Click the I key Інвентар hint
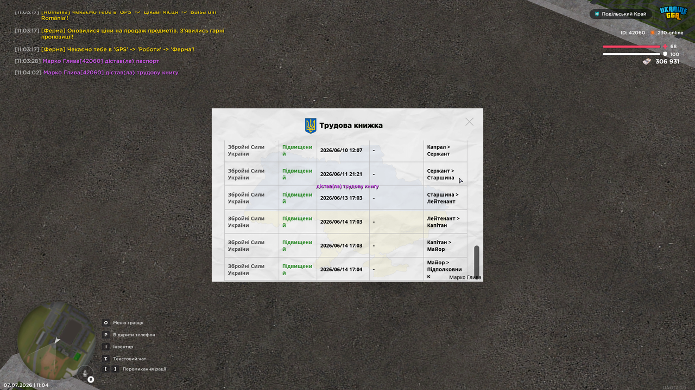 pyautogui.click(x=118, y=347)
